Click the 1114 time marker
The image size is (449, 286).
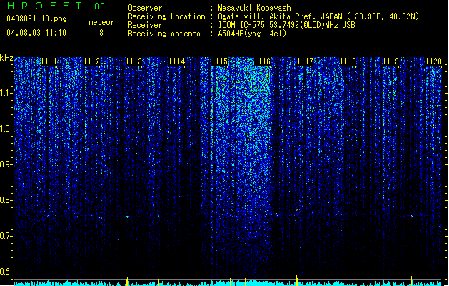(x=177, y=61)
